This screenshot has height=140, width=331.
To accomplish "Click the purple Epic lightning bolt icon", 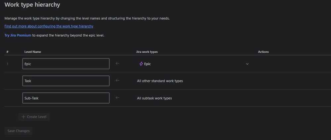I will 141,64.
